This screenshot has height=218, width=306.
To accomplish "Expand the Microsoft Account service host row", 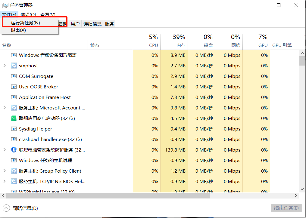I will tap(5, 108).
